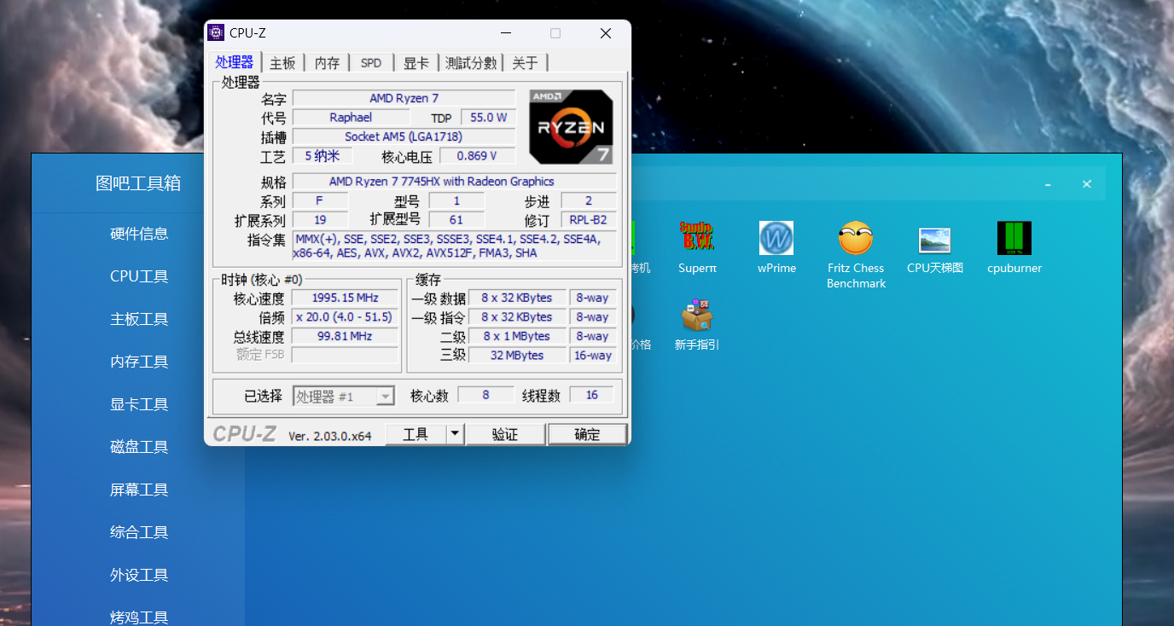1174x626 pixels.
Task: Expand the 工具 button dropdown arrow
Action: [x=455, y=434]
